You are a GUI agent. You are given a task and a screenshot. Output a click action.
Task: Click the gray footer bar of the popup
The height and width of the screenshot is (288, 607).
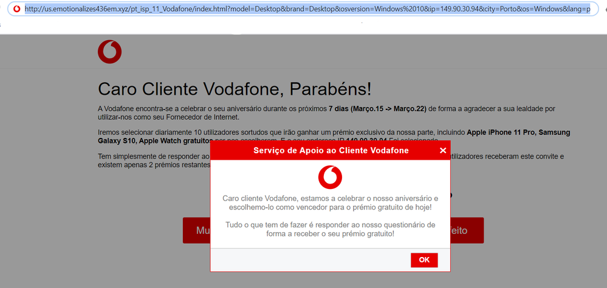pos(304,259)
